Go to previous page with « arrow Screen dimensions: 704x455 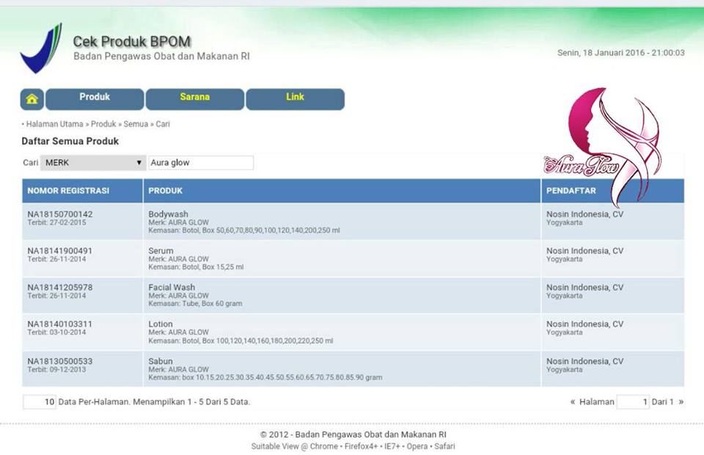click(573, 402)
